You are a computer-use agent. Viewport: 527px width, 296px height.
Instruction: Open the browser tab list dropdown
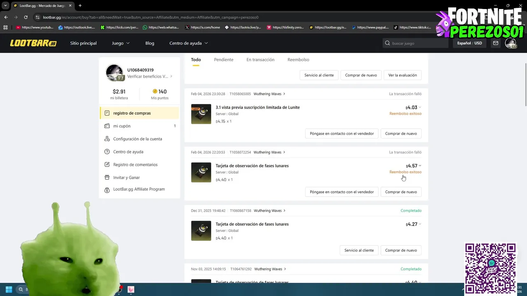[x=5, y=6]
